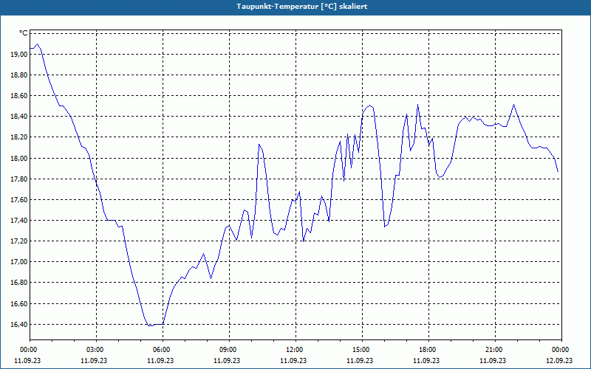Viewport: 591px width, 369px height.
Task: Click the 18,60 y-axis label
Action: coord(20,96)
